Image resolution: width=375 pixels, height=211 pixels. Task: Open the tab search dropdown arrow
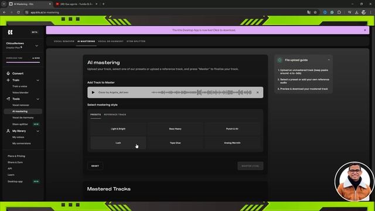coord(4,4)
